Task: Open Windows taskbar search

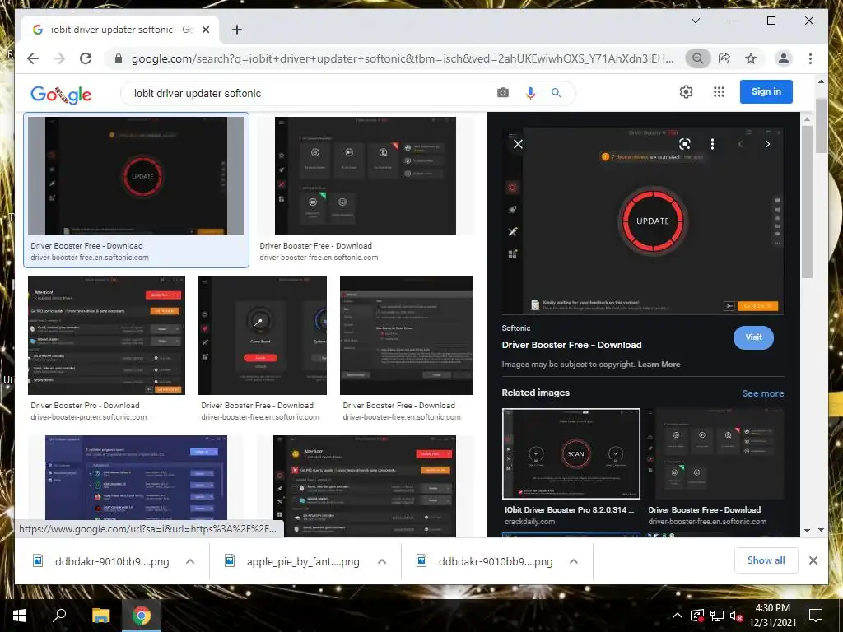Action: (x=59, y=616)
